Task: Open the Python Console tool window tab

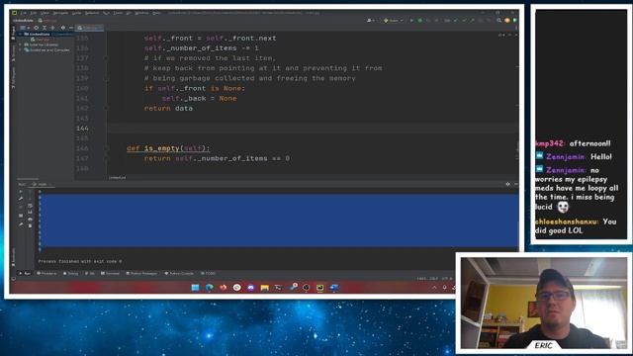Action: point(179,274)
